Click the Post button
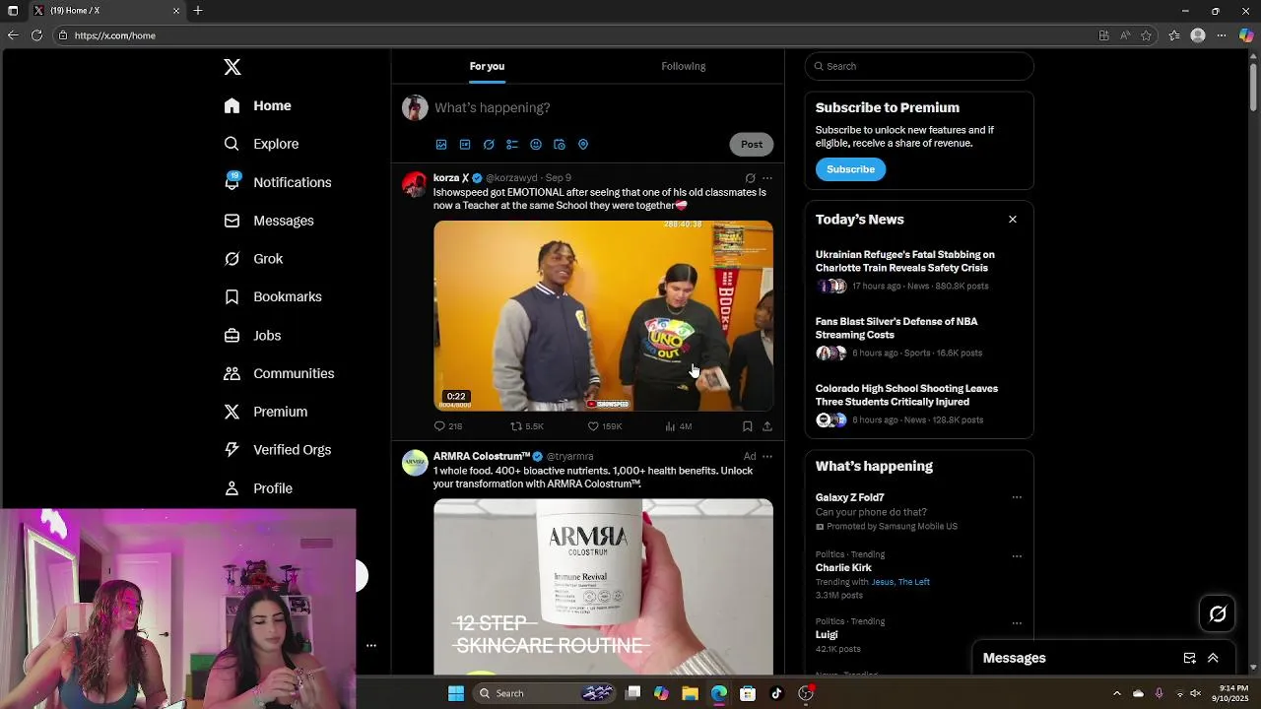Image resolution: width=1261 pixels, height=709 pixels. tap(752, 144)
